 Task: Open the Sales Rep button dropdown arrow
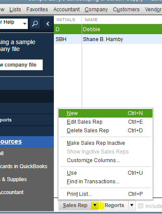click(95, 205)
